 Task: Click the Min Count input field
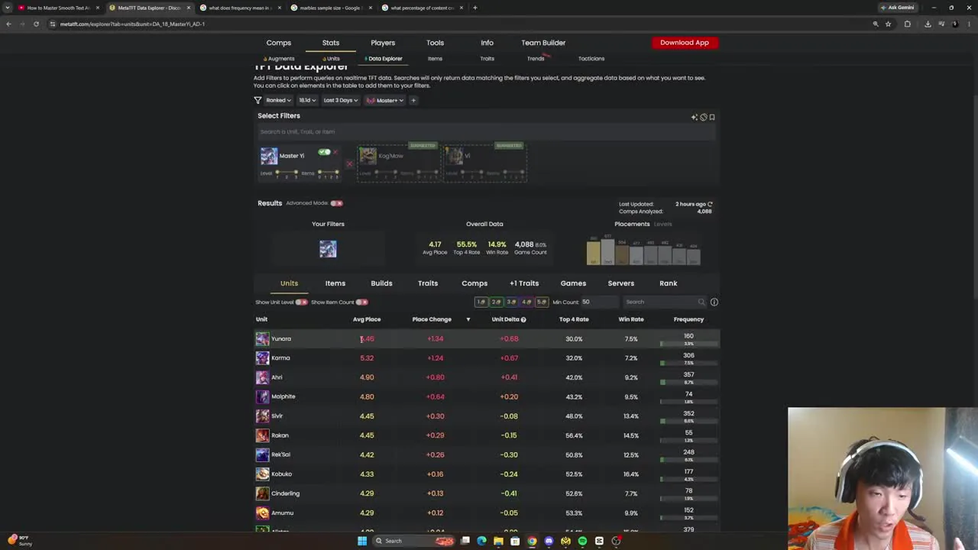tap(599, 302)
